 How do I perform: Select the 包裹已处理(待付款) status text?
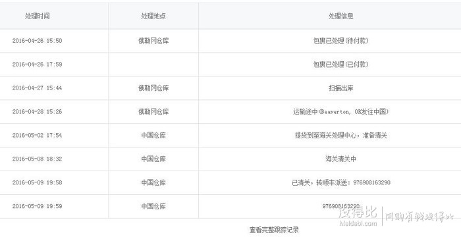pos(340,41)
